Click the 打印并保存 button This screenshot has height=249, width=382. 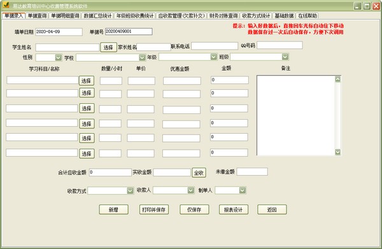[x=153, y=210]
